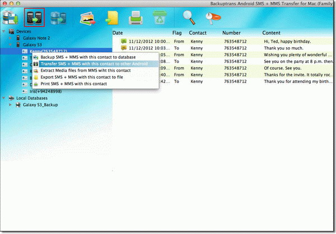Image resolution: width=336 pixels, height=234 pixels.
Task: Click the transfer between Android phones toolbar icon
Action: [34, 17]
